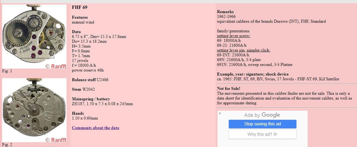Select the 'Not for Sale!' heading
Viewport: 357px width, 147px height.
pos(228,89)
